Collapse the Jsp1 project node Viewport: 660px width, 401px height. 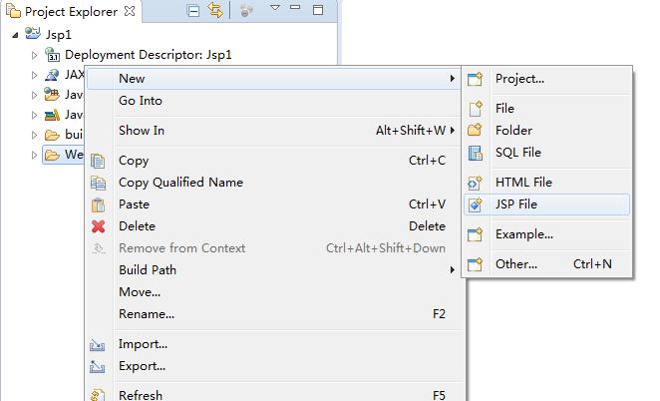[x=15, y=34]
